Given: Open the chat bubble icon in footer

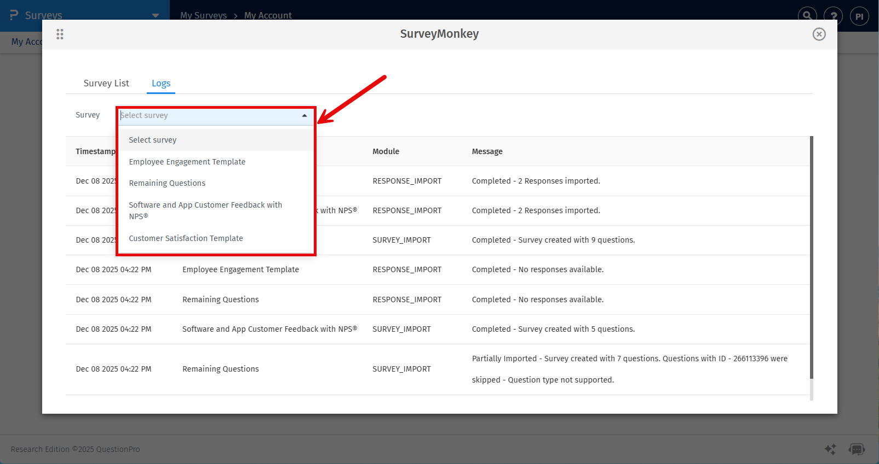Looking at the screenshot, I should pyautogui.click(x=857, y=449).
